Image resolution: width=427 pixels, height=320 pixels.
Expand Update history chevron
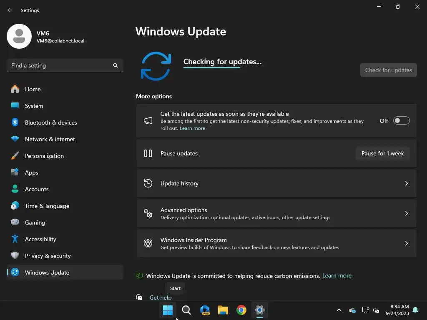(407, 183)
